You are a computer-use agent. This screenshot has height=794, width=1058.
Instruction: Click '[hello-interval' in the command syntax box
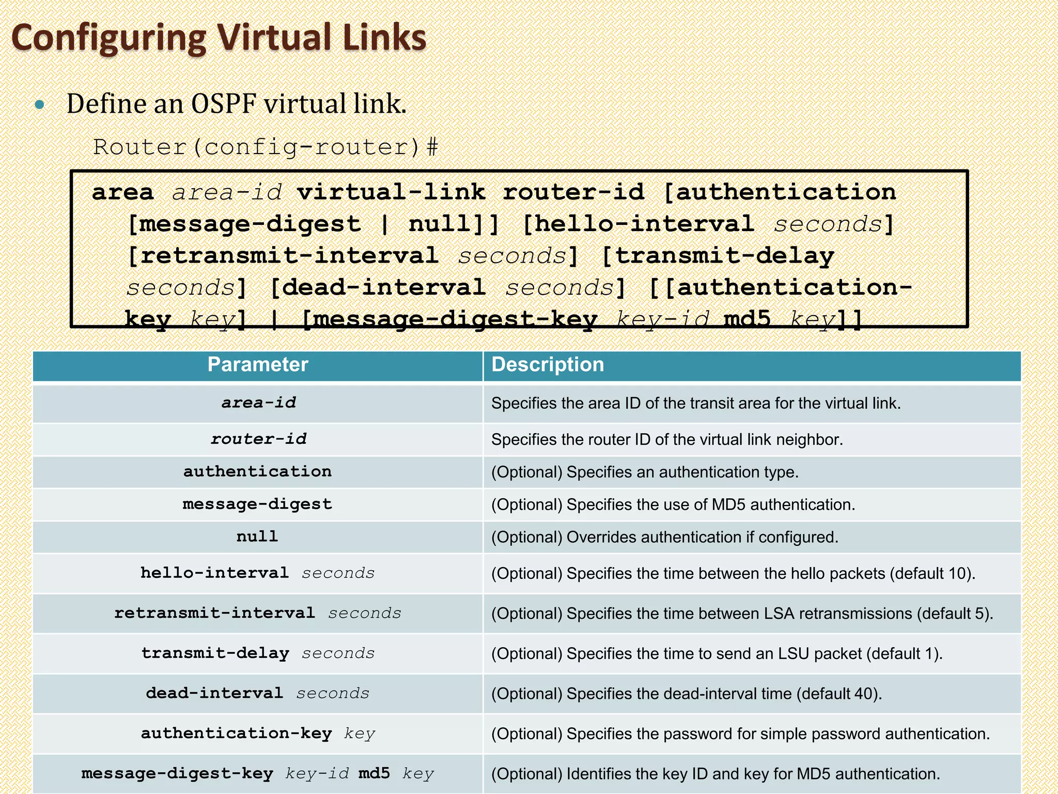(x=639, y=224)
